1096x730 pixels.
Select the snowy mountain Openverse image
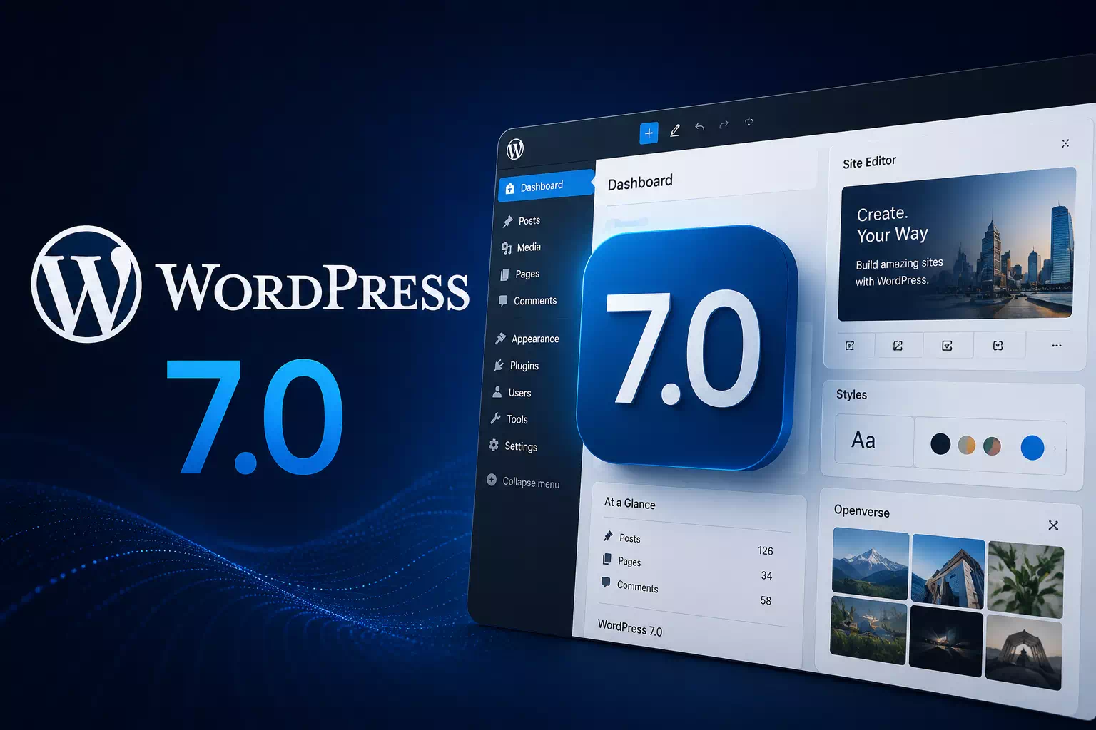(x=871, y=564)
